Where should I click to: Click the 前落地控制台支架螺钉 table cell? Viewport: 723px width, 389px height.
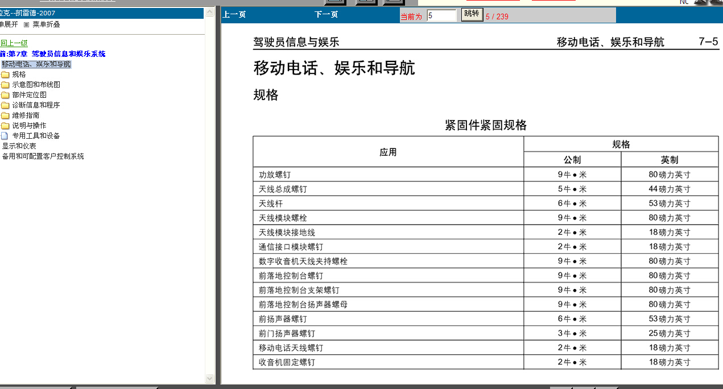point(389,290)
